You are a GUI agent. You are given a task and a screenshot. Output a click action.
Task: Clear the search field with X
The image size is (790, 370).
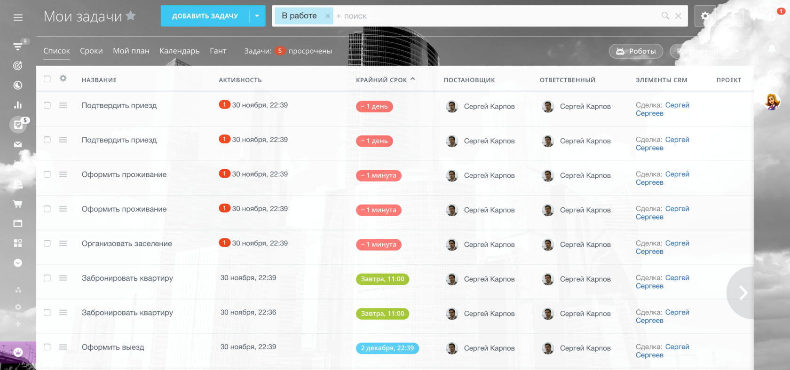pos(678,16)
